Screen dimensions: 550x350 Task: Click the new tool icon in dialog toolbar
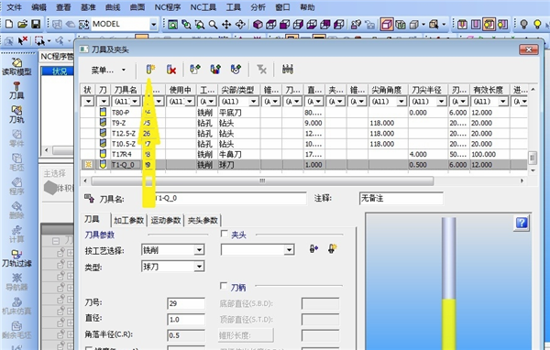click(150, 69)
